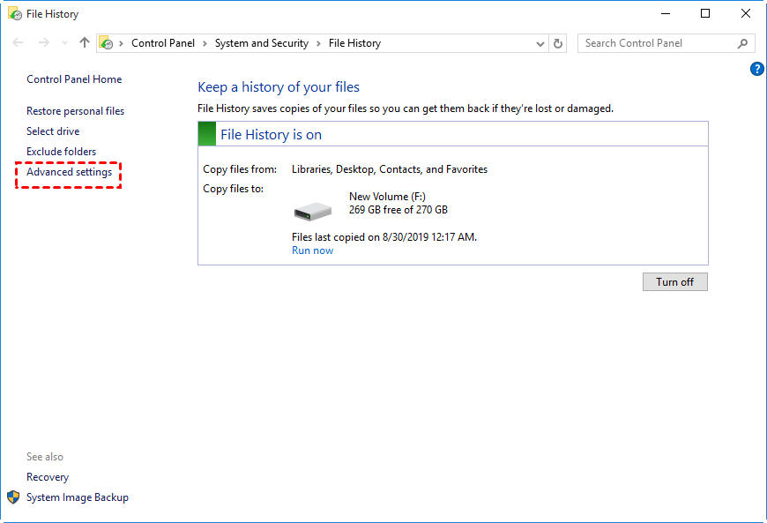Open System Image Backup link

click(78, 497)
